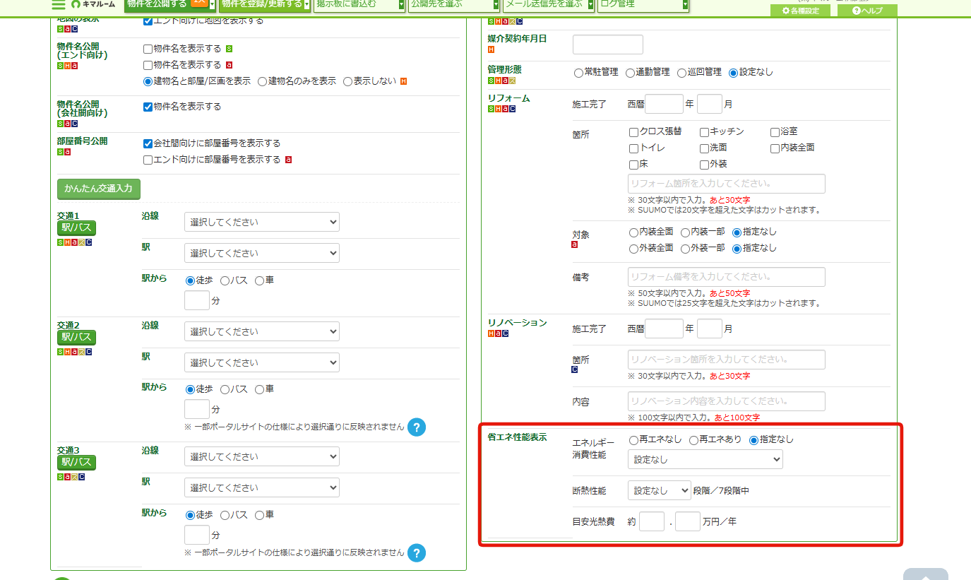This screenshot has width=971, height=580.
Task: Open エネルギー消費性能 設定なし dropdown
Action: point(705,459)
